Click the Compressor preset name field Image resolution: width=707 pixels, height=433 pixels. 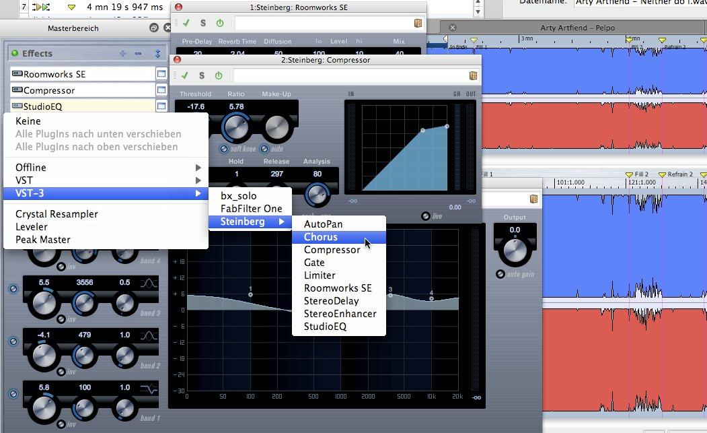[x=350, y=75]
